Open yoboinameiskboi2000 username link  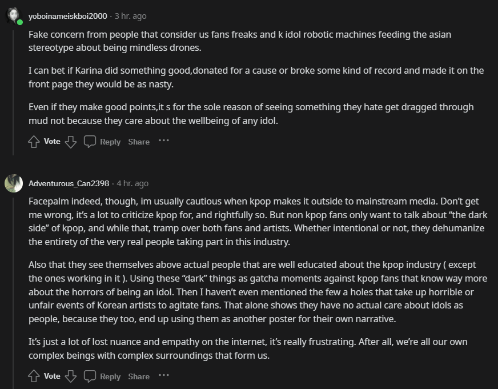(67, 16)
